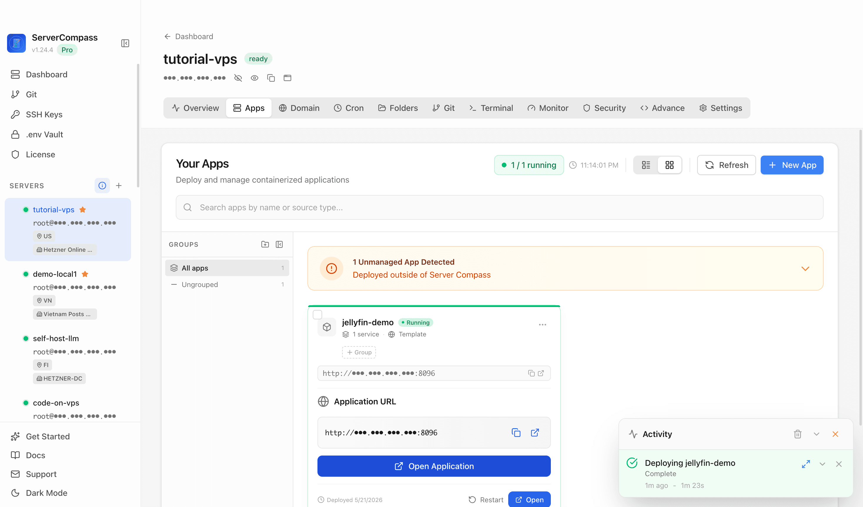Open the Cron tab

[349, 108]
